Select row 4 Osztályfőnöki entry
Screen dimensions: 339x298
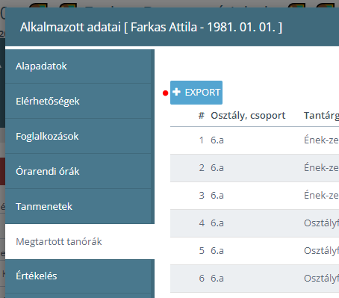coord(255,223)
